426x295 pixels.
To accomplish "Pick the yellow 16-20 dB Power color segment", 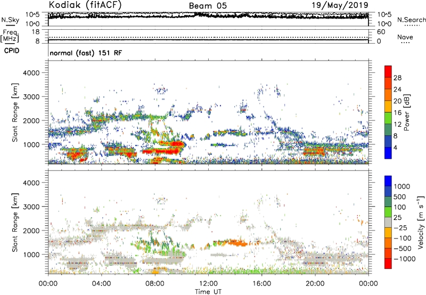I will tap(388, 106).
